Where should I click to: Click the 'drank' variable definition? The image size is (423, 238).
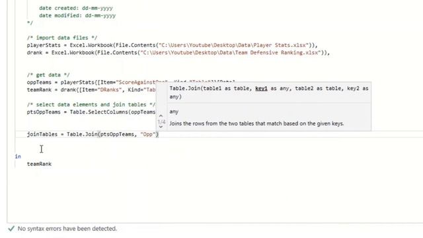tap(34, 53)
